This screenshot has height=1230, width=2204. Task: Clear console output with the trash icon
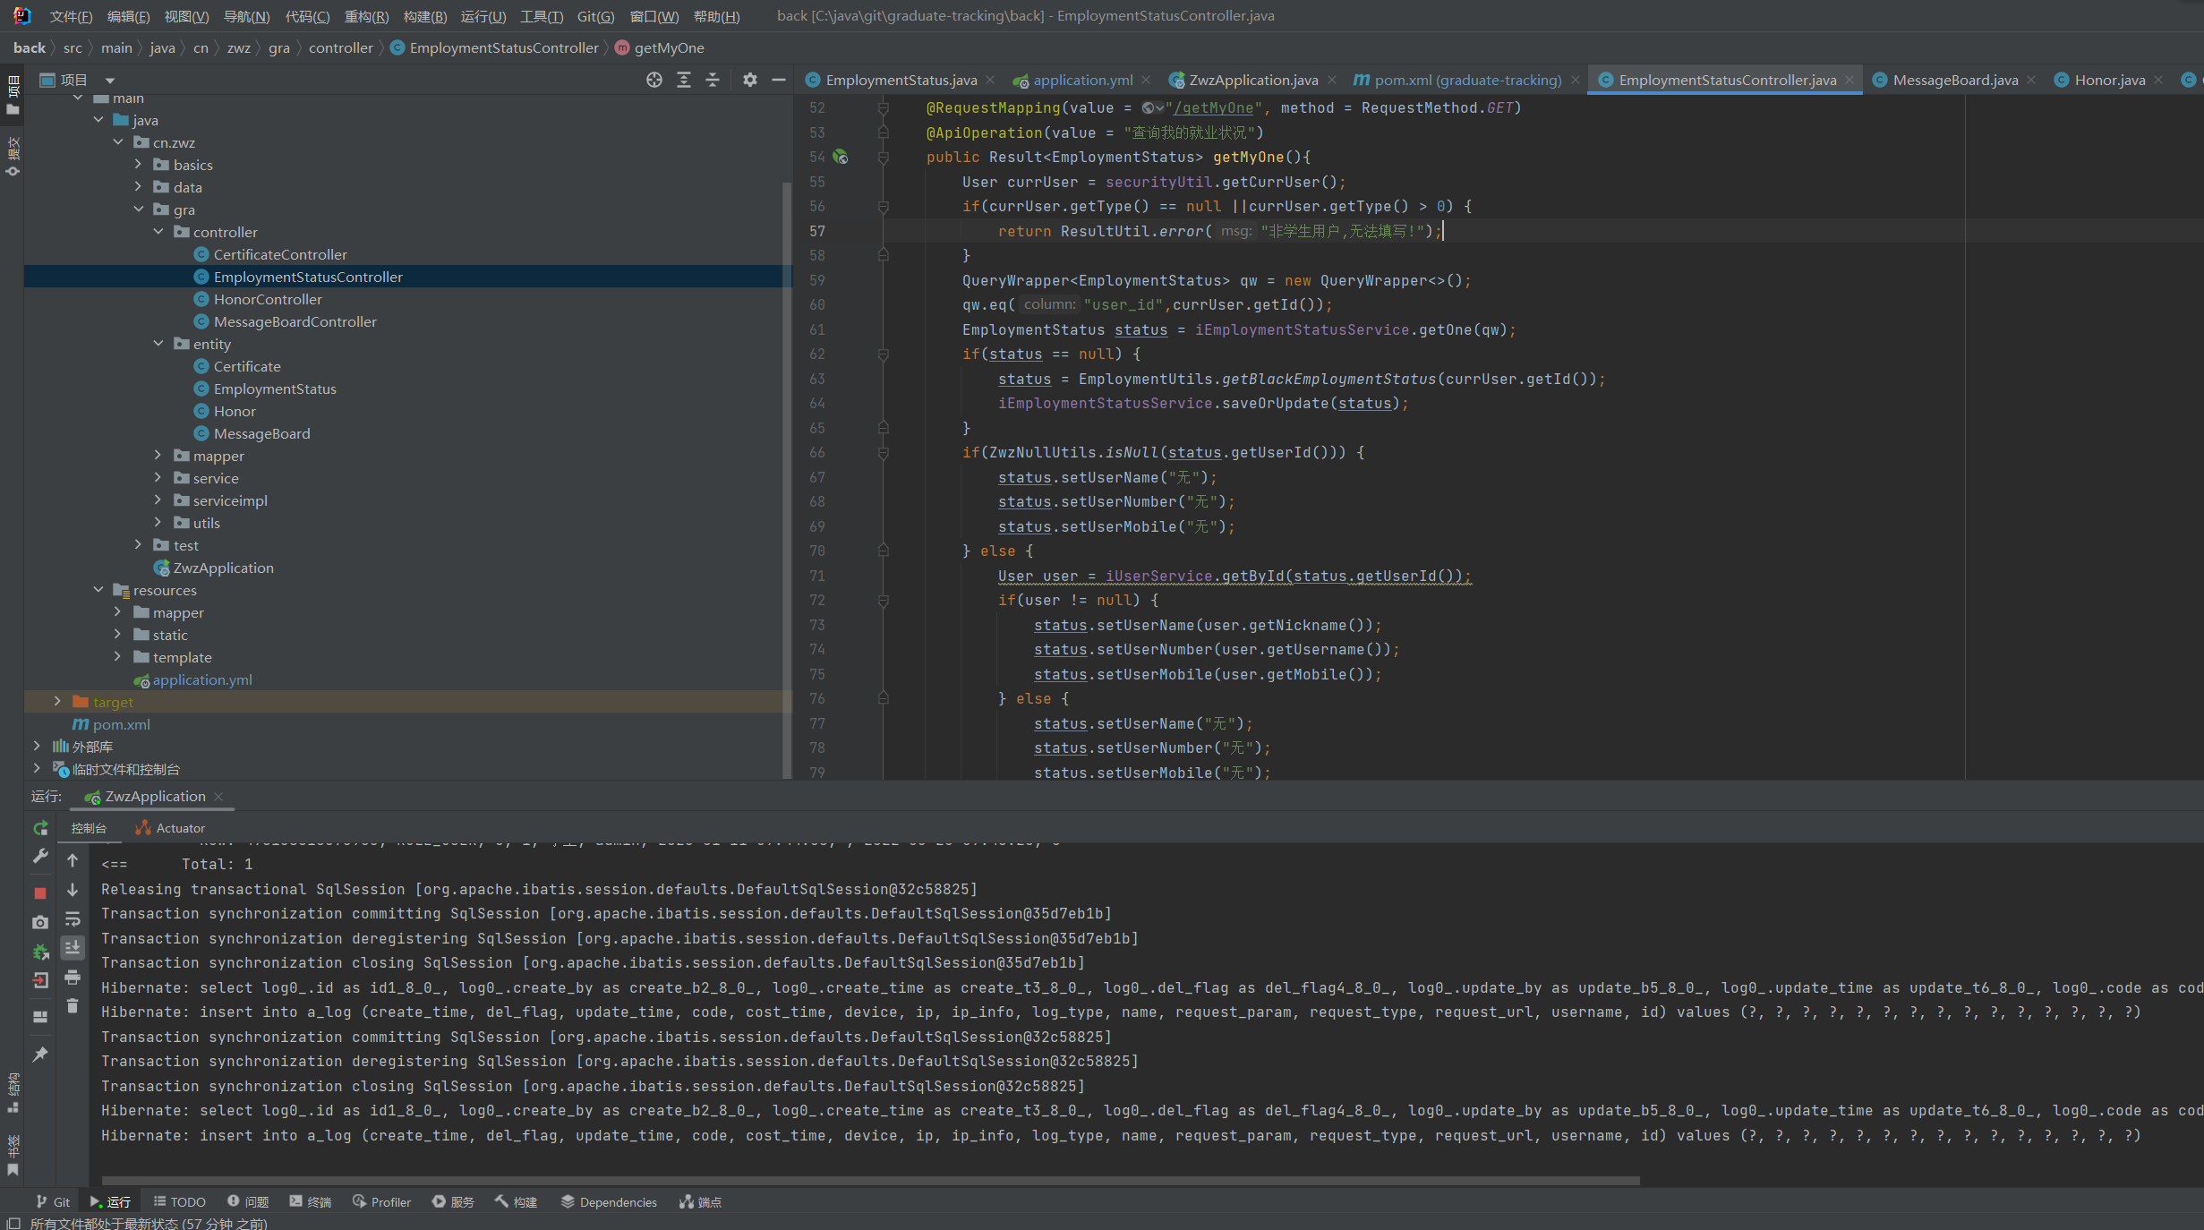click(x=73, y=1006)
